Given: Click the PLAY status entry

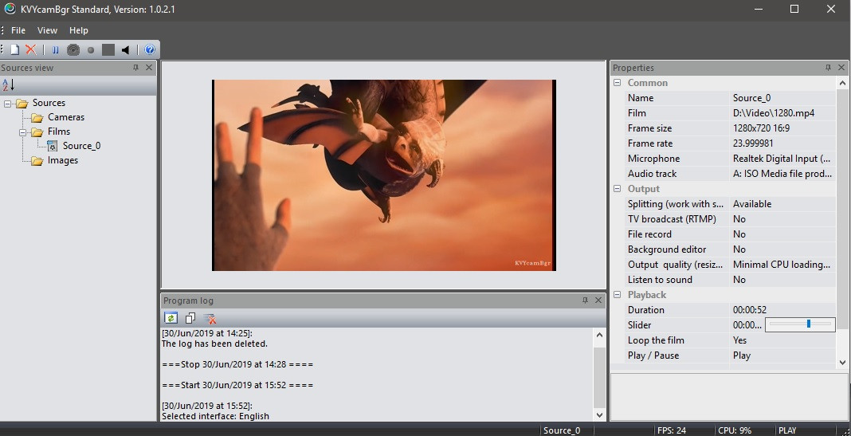Looking at the screenshot, I should pos(787,430).
